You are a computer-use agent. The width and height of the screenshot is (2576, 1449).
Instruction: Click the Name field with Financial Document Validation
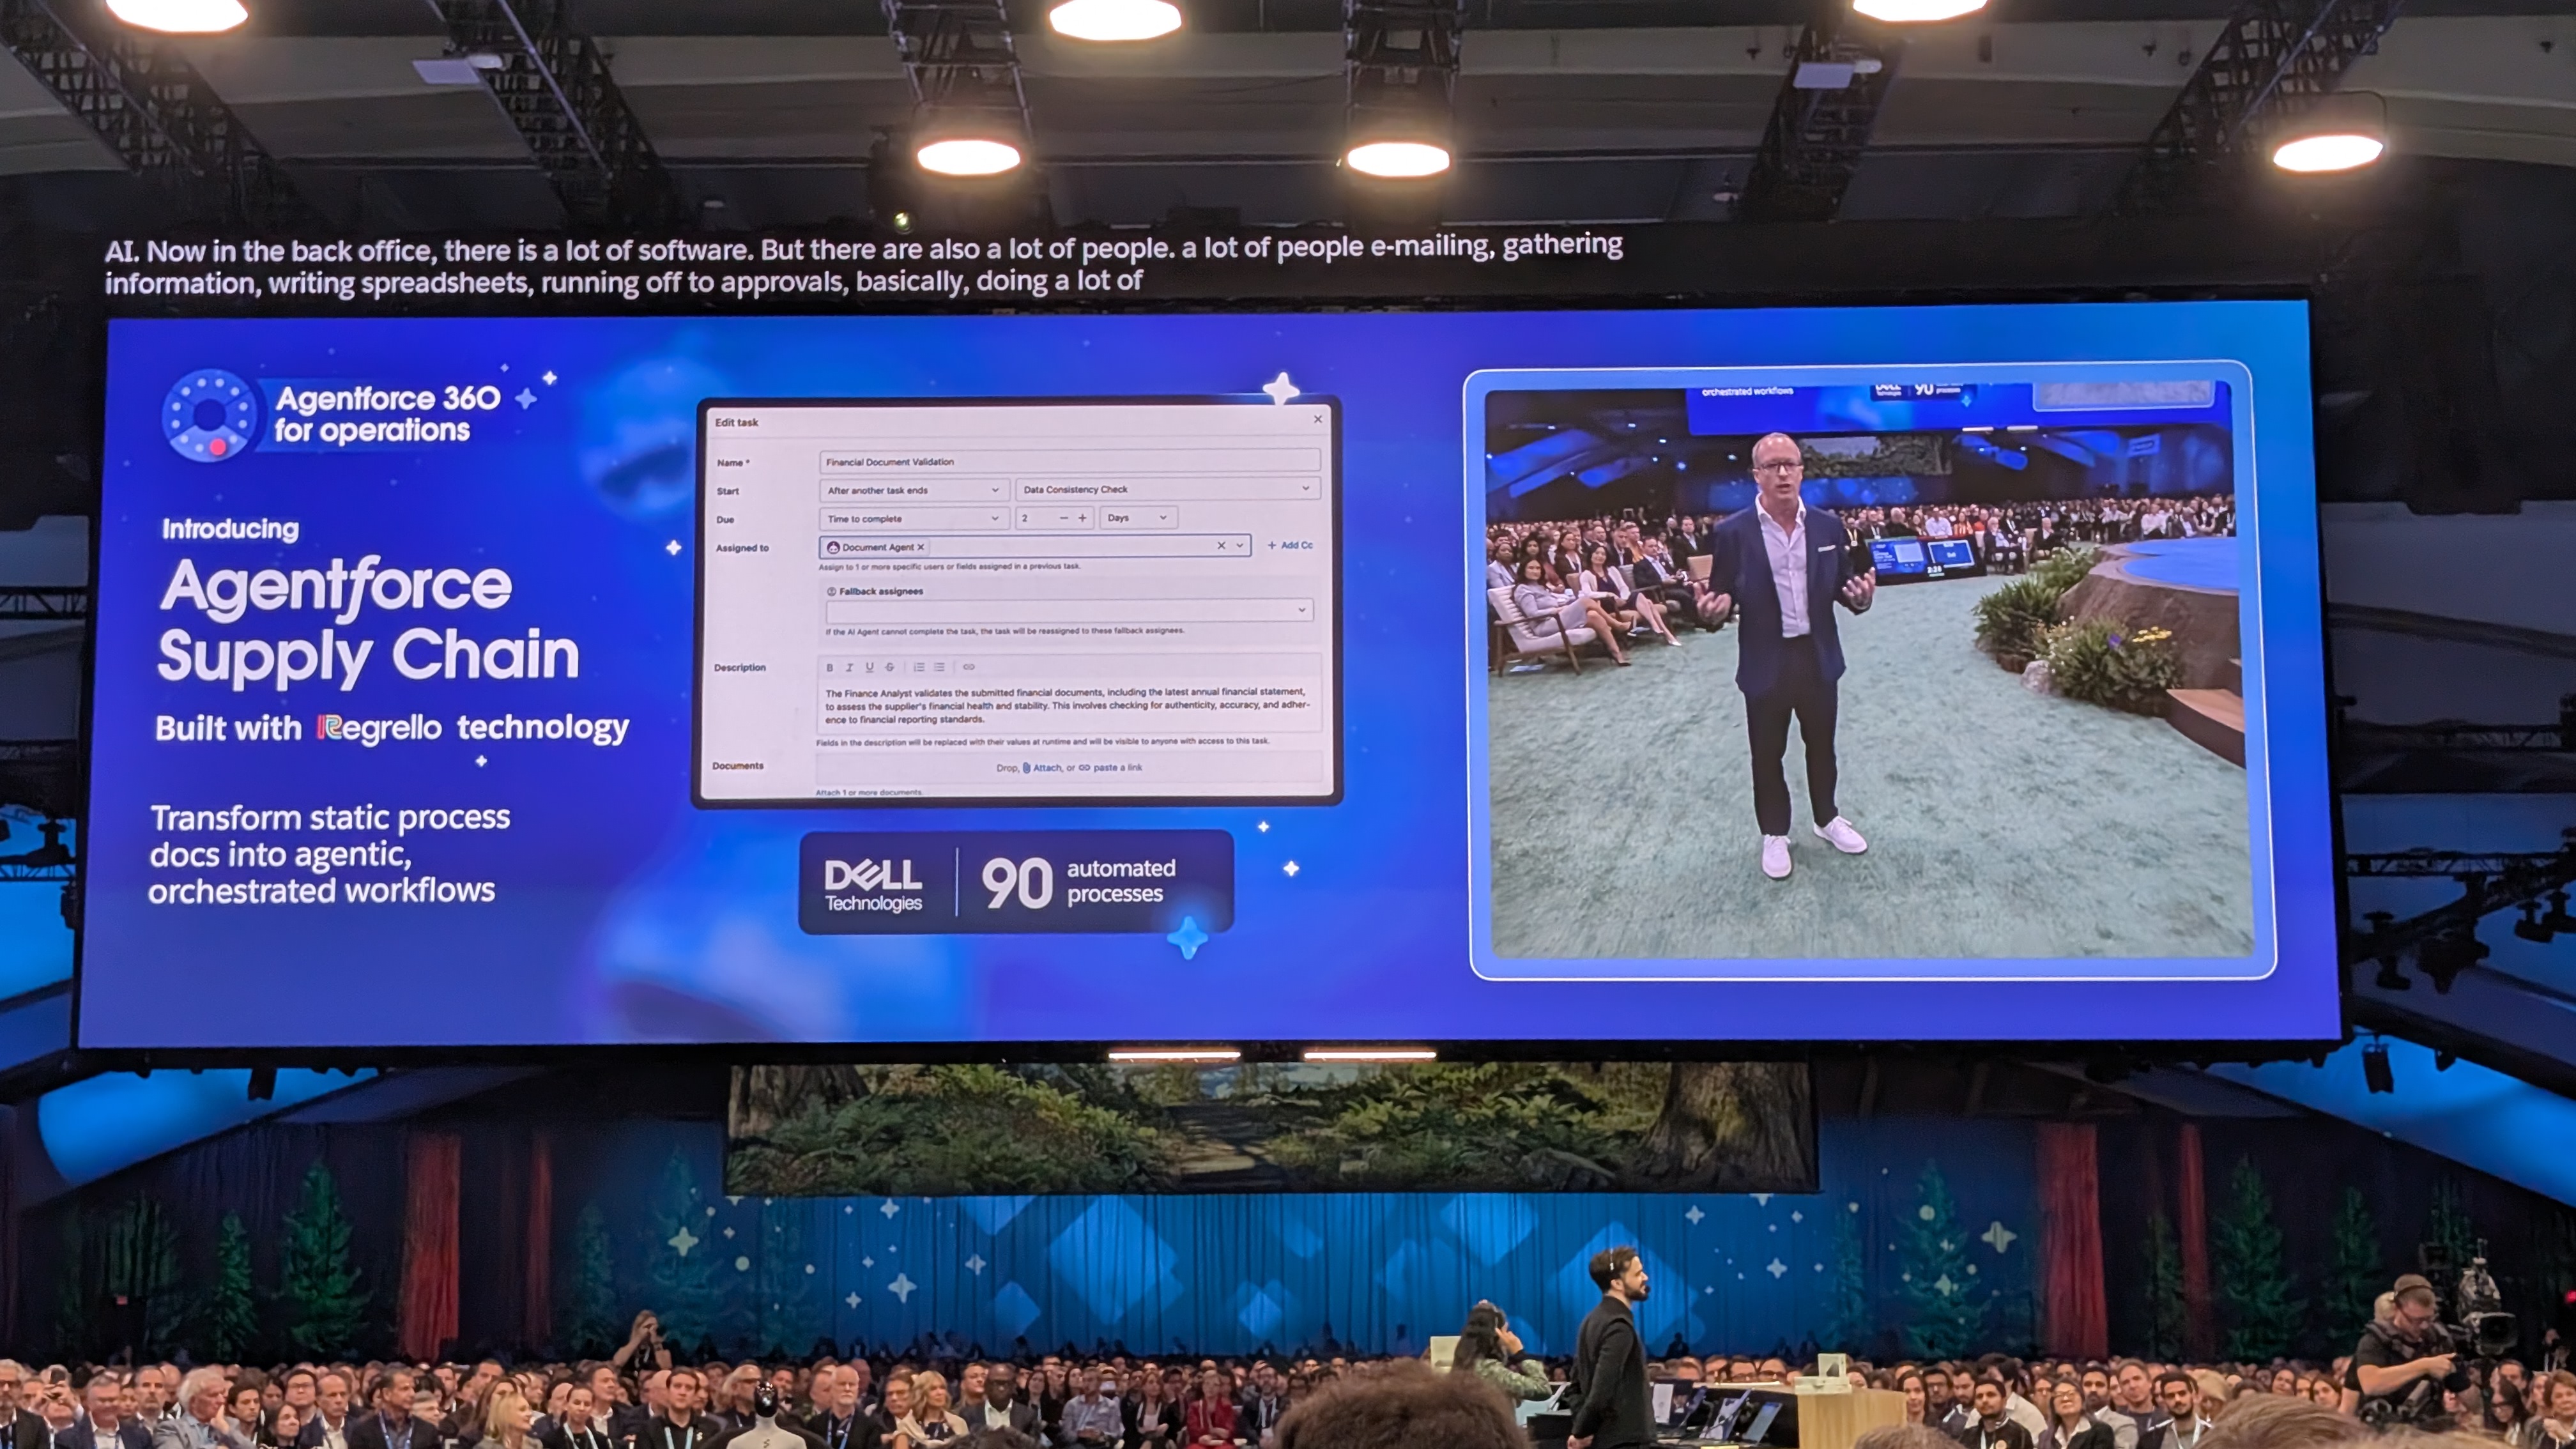point(1068,461)
